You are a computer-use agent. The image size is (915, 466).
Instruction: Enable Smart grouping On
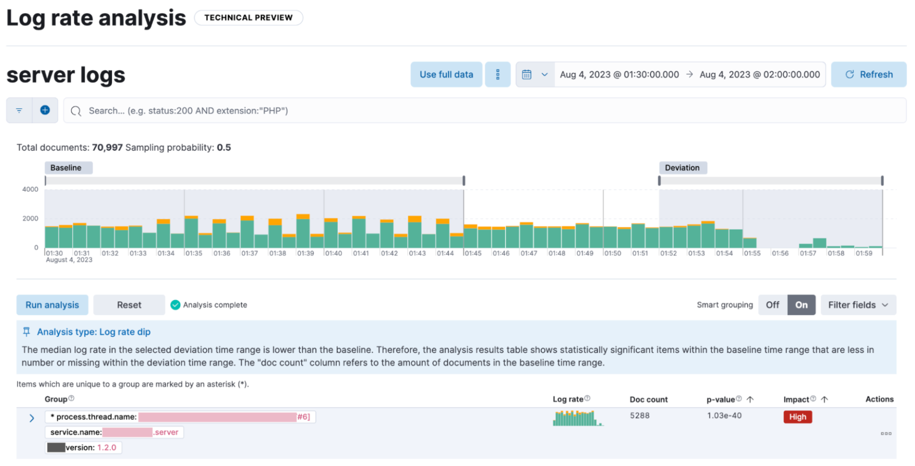(801, 305)
